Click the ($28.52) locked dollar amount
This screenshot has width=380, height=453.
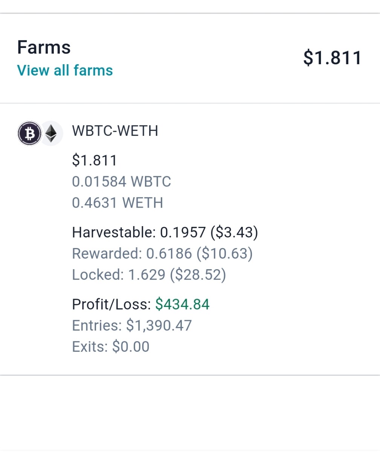click(198, 274)
